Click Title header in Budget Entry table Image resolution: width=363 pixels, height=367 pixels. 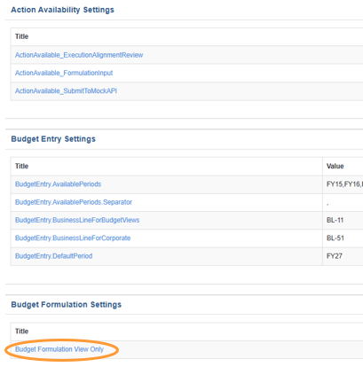(21, 166)
